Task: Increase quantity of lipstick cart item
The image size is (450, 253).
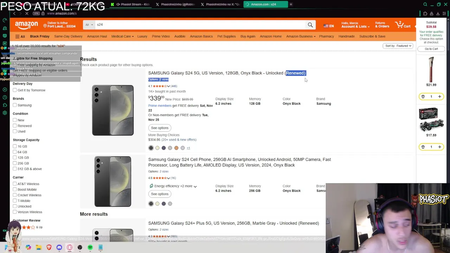Action: tap(439, 97)
